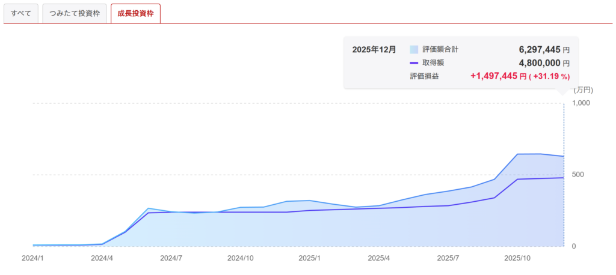The width and height of the screenshot is (616, 275).
Task: Click the 評価損益 label in the tooltip
Action: [x=424, y=76]
